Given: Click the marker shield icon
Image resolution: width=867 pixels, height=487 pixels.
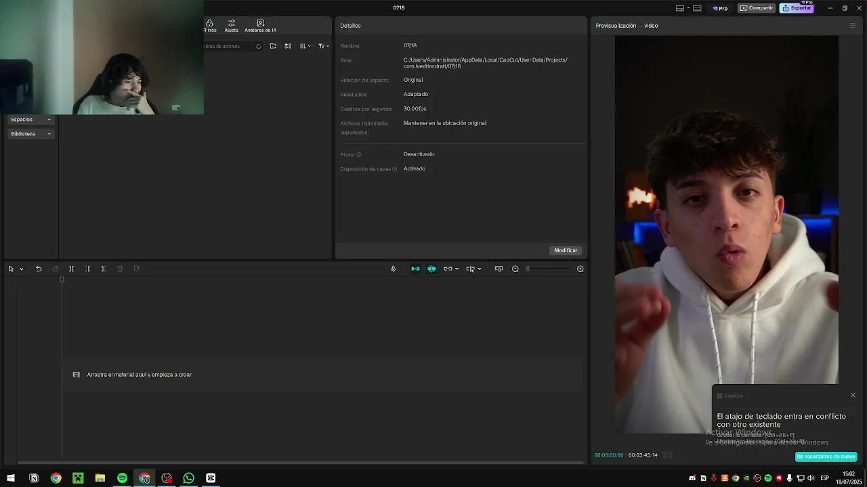Looking at the screenshot, I should pyautogui.click(x=136, y=269).
